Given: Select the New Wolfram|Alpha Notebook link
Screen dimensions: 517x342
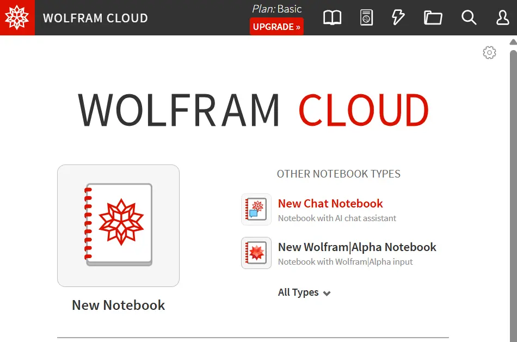Looking at the screenshot, I should pos(357,247).
